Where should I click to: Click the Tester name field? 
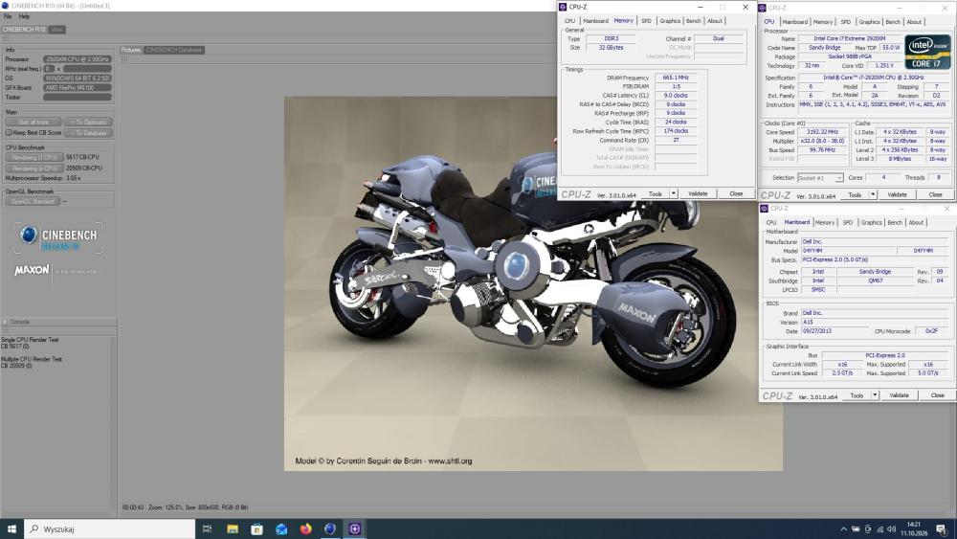78,97
